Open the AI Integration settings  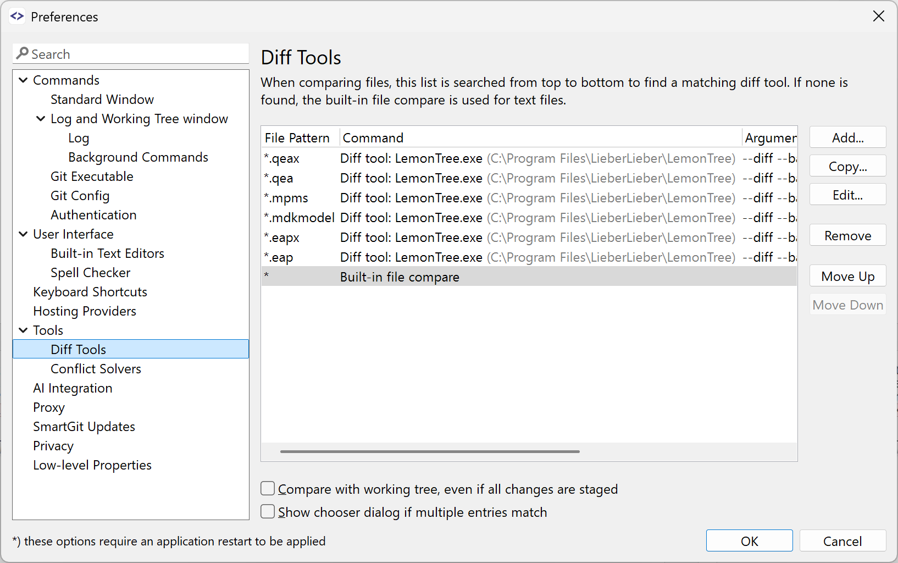pos(73,388)
